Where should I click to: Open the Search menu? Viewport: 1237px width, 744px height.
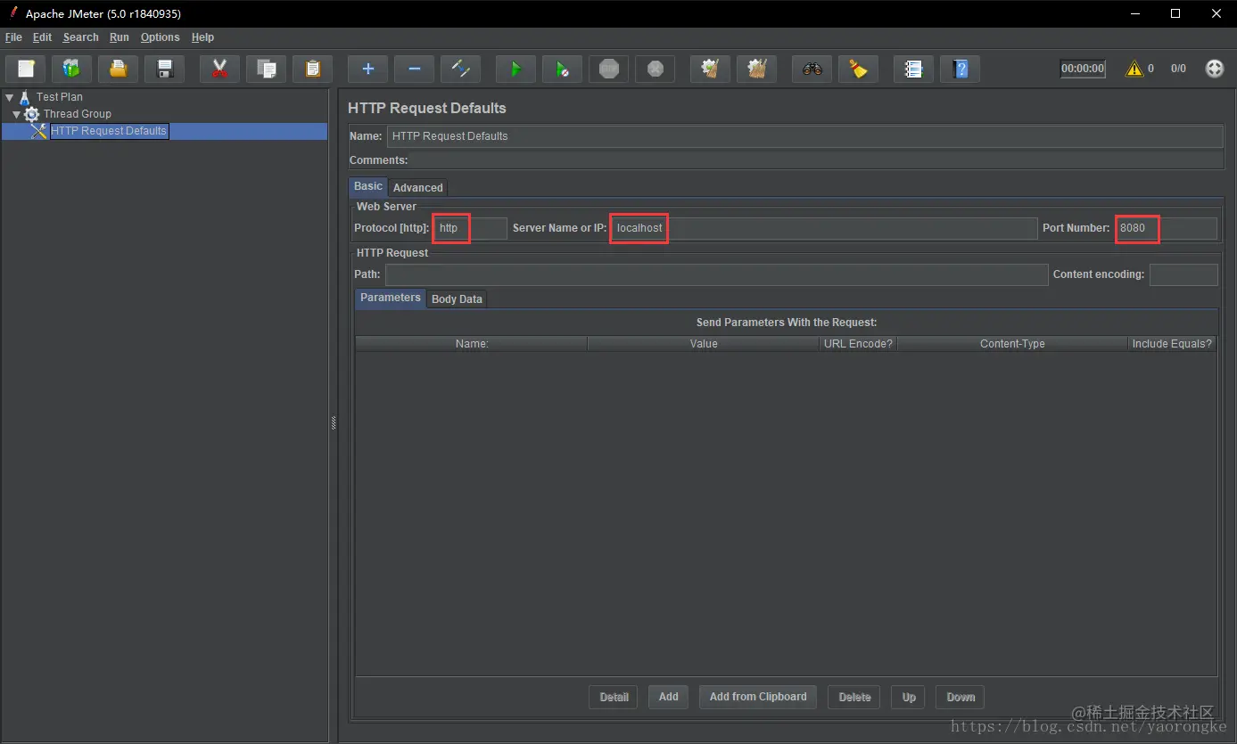click(80, 37)
